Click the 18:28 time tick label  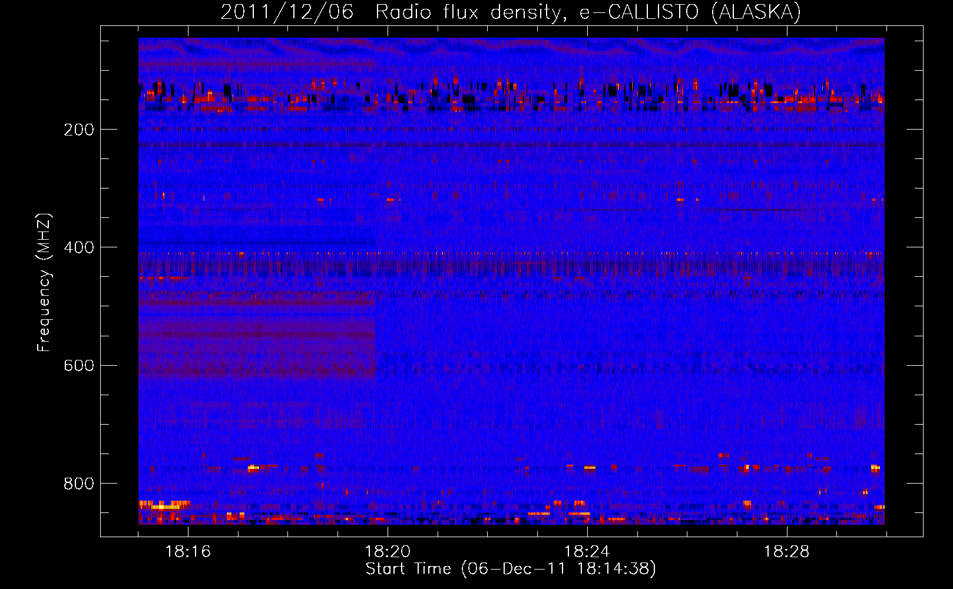tap(786, 552)
